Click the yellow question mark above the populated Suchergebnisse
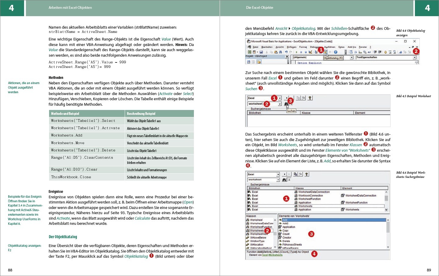The height and width of the screenshot is (276, 439). pyautogui.click(x=307, y=174)
